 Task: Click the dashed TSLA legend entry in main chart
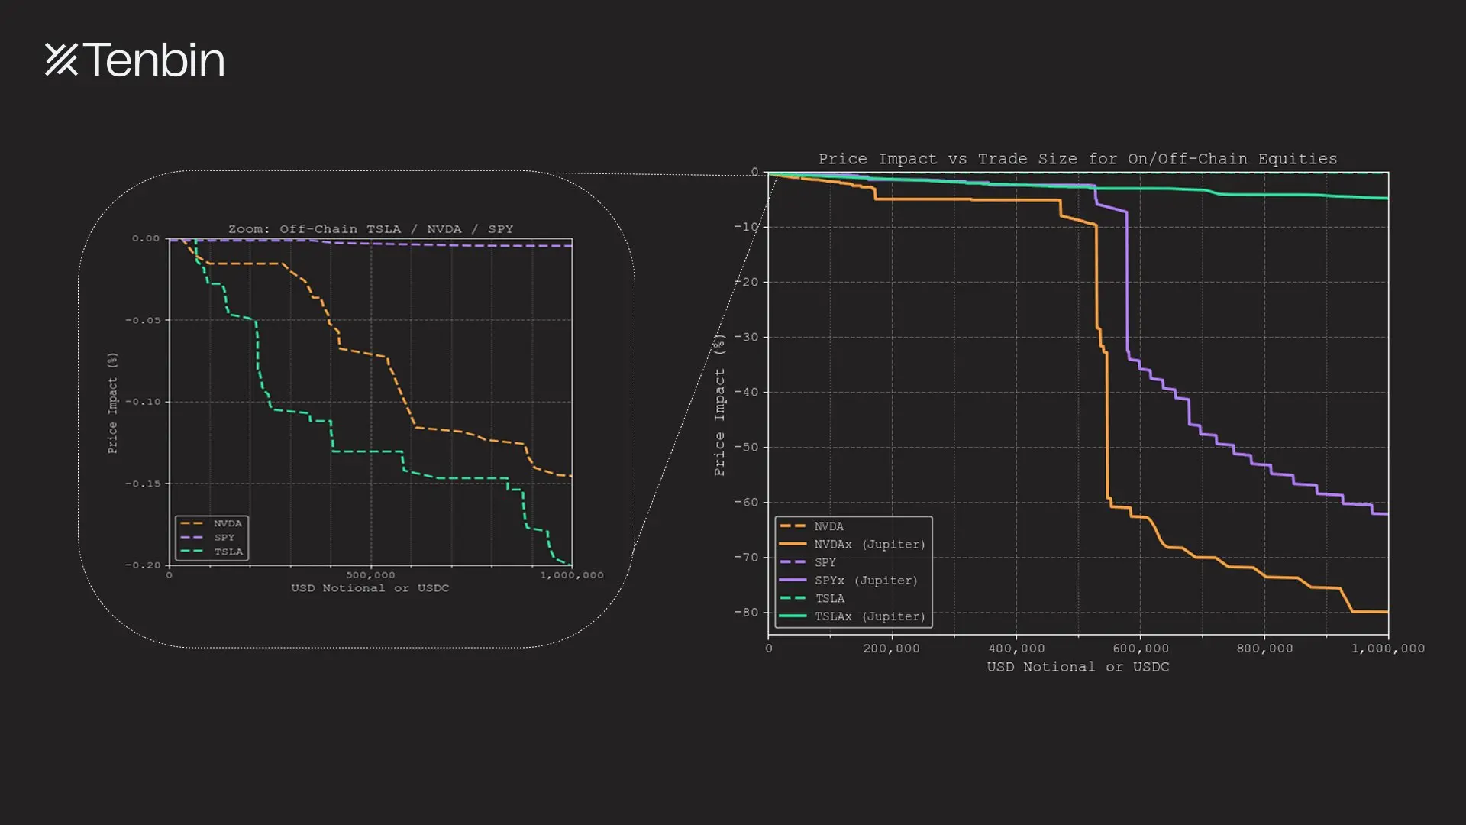point(829,599)
